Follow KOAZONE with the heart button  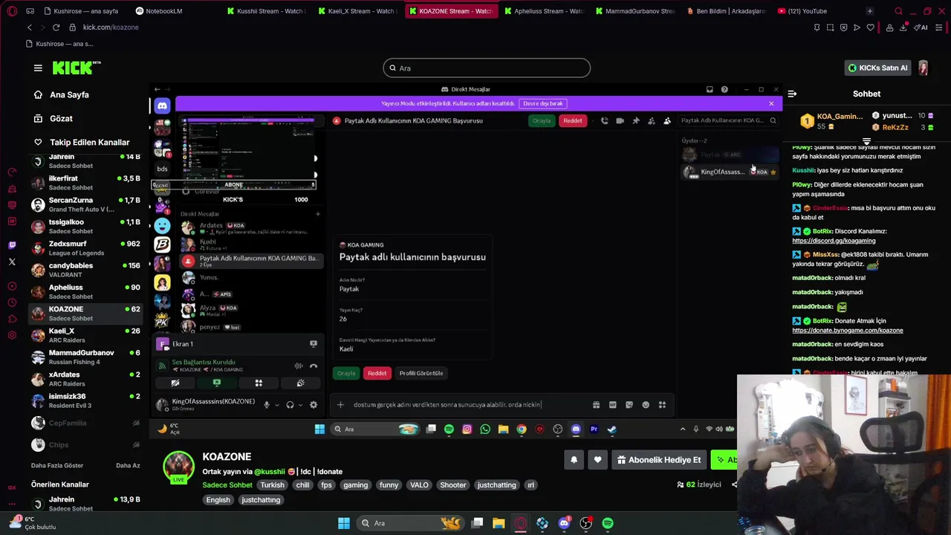click(597, 460)
